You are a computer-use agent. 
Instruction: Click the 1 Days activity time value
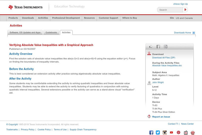(x=156, y=98)
